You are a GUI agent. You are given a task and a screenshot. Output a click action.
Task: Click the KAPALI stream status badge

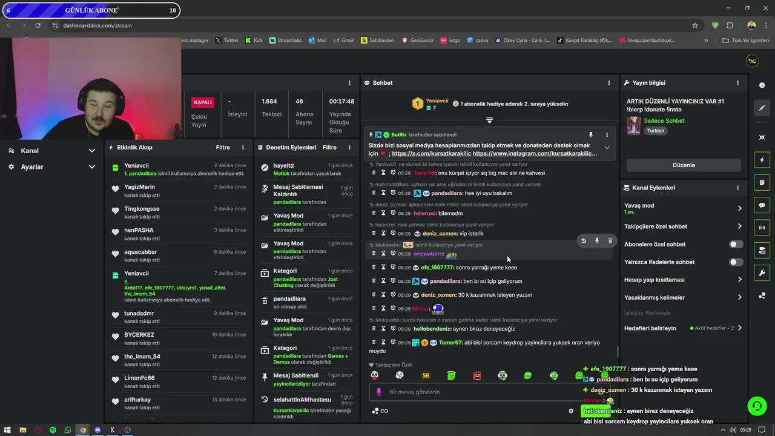203,102
